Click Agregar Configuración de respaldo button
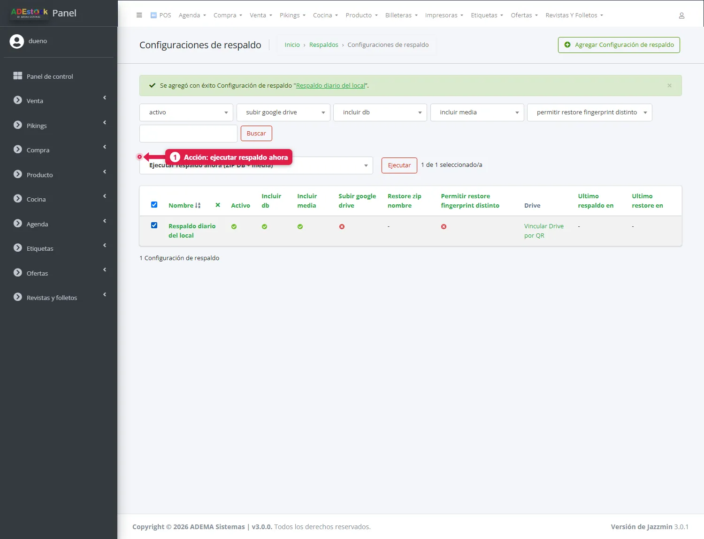704x539 pixels. tap(619, 45)
